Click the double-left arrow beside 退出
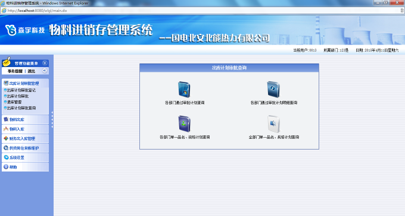 pyautogui.click(x=45, y=71)
